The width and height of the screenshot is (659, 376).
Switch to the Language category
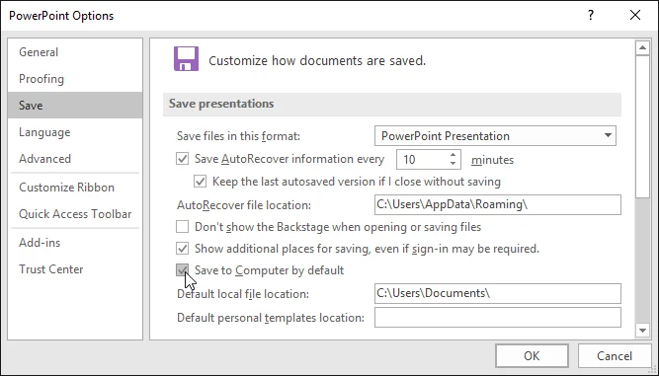[x=75, y=132]
